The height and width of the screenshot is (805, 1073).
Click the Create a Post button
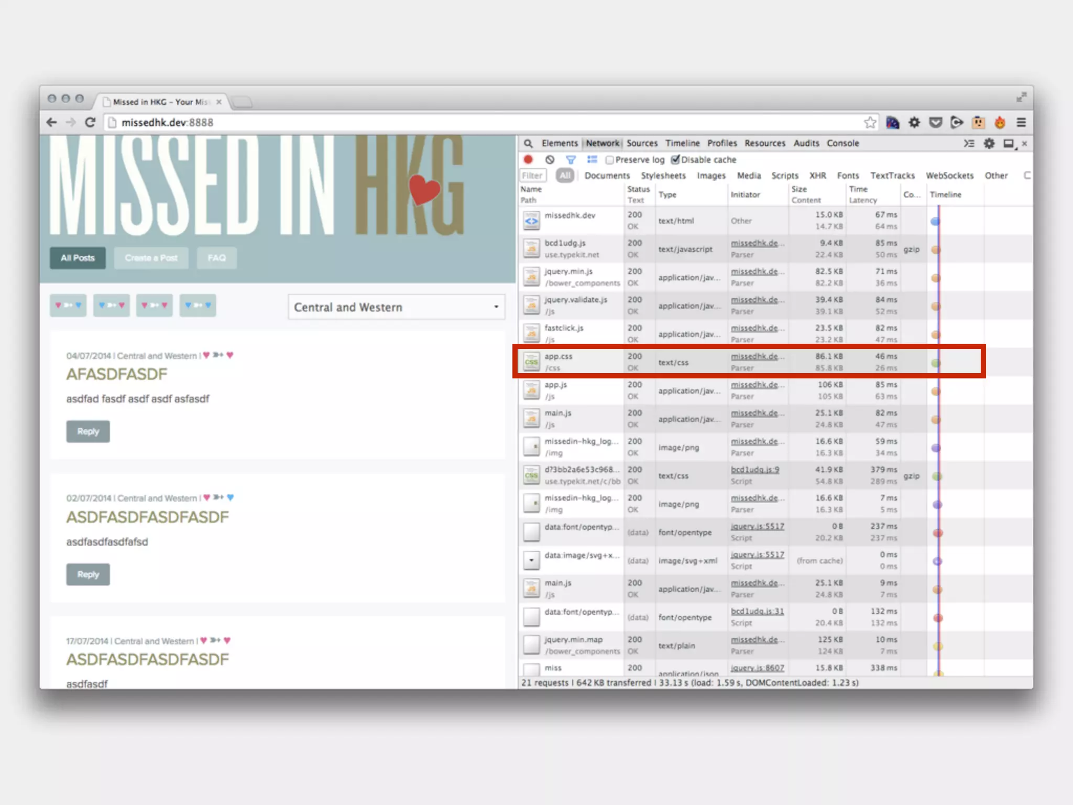pyautogui.click(x=151, y=258)
